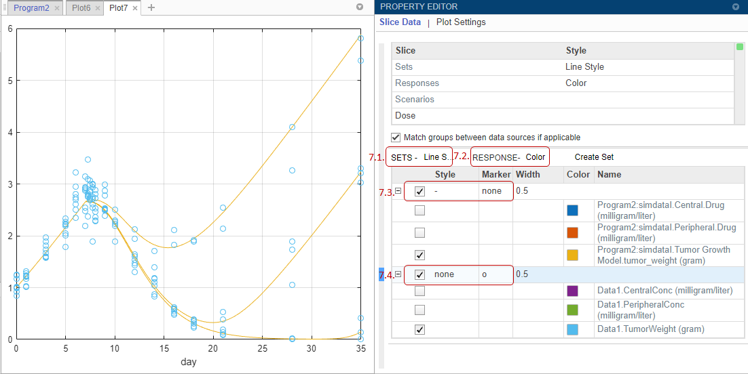Click blue color swatch for Central.Drug
Screen dimensions: 748x374
572,211
